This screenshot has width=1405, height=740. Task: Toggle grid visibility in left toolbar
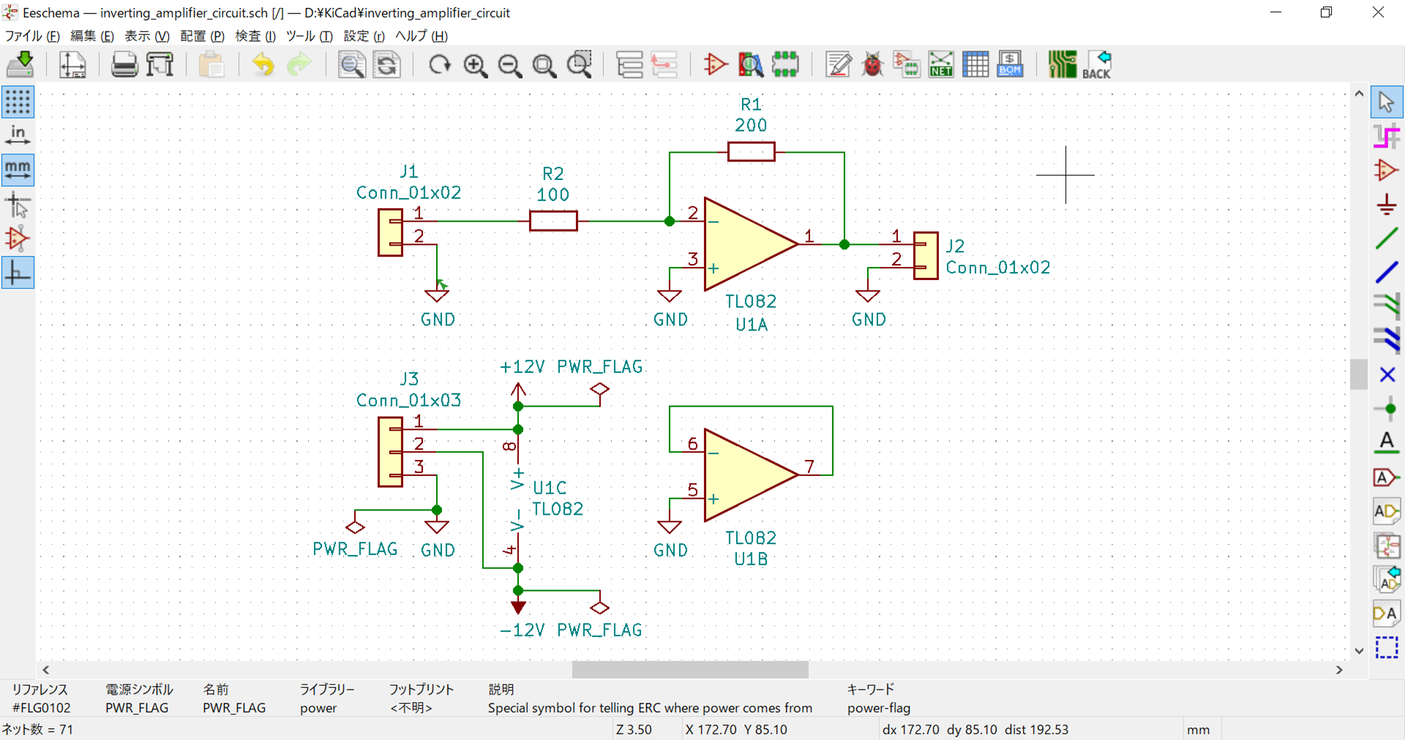click(x=18, y=102)
